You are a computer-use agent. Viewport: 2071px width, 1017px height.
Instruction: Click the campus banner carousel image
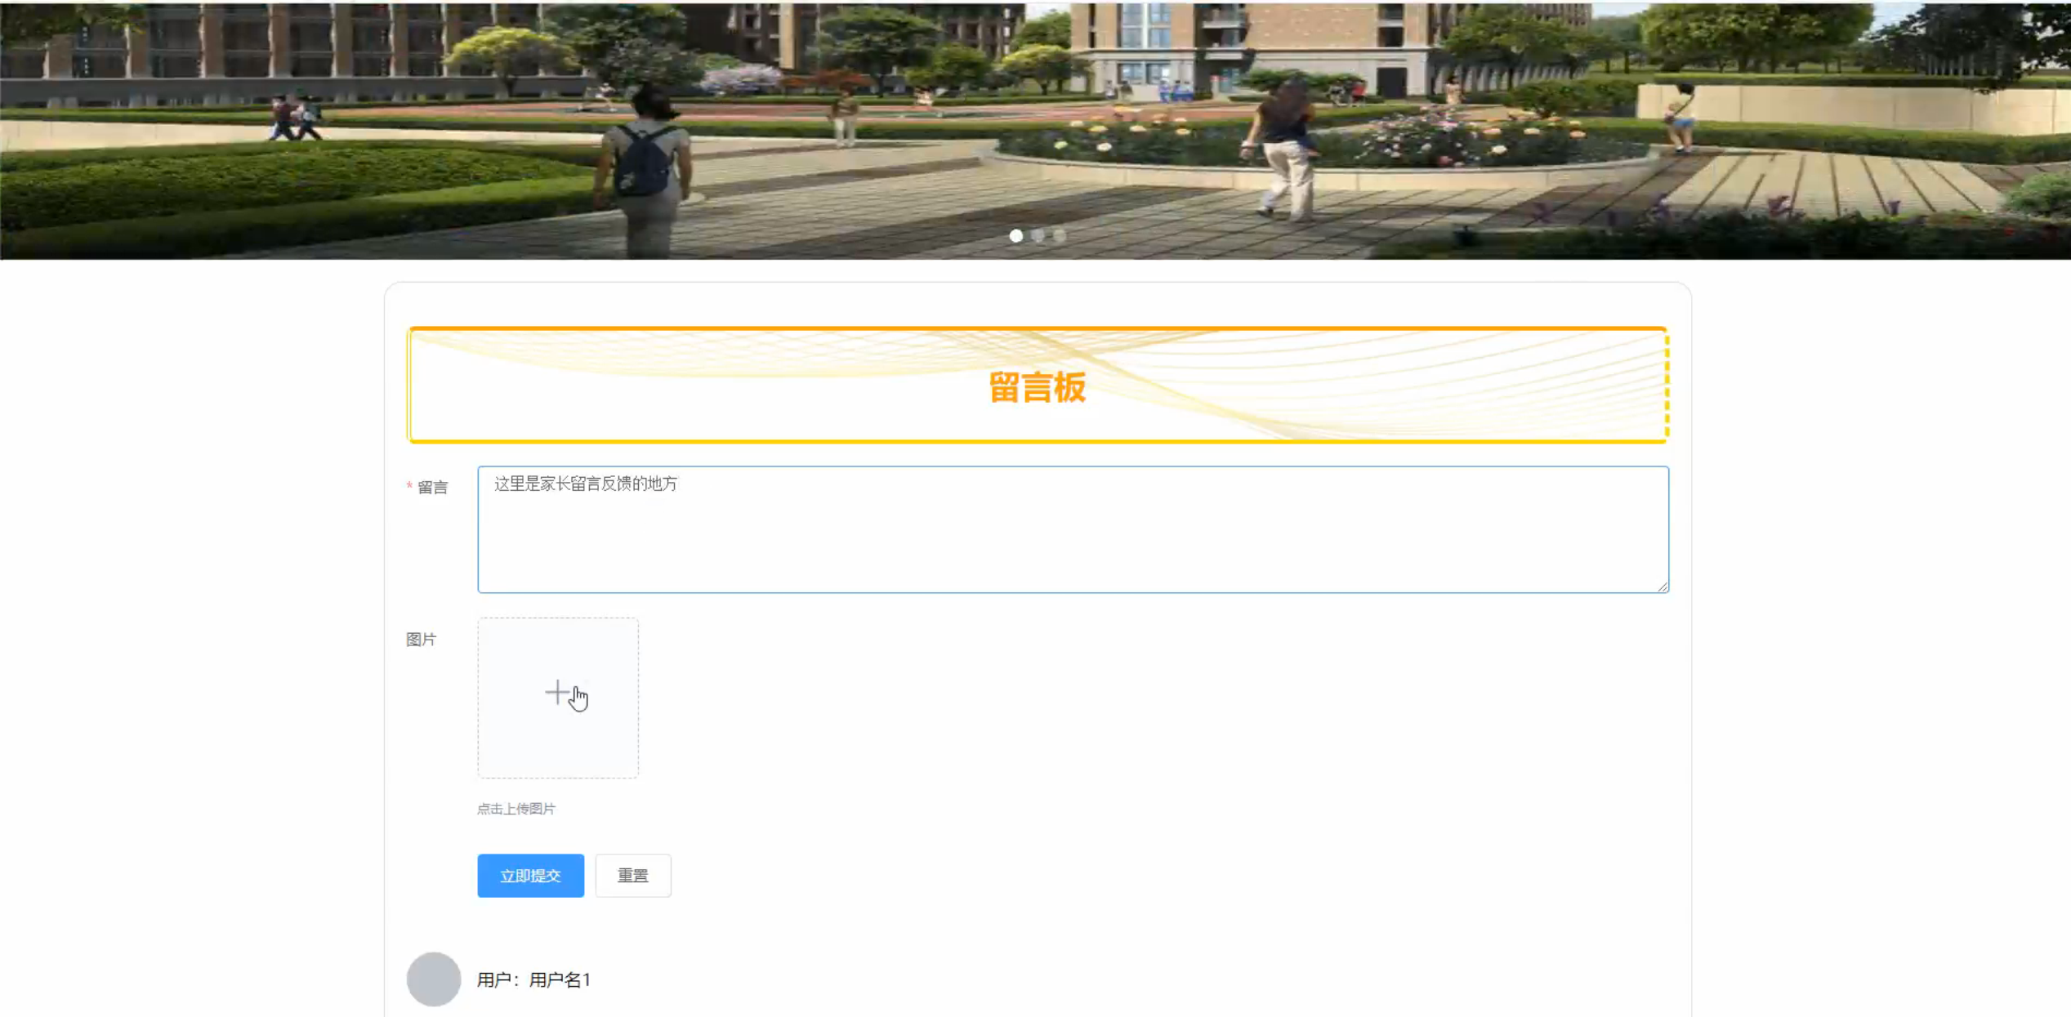[1035, 130]
